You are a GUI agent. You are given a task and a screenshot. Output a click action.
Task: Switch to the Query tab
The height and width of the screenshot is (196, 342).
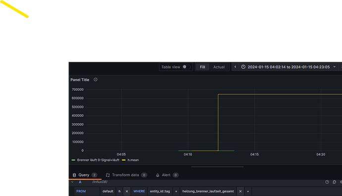tap(85, 175)
